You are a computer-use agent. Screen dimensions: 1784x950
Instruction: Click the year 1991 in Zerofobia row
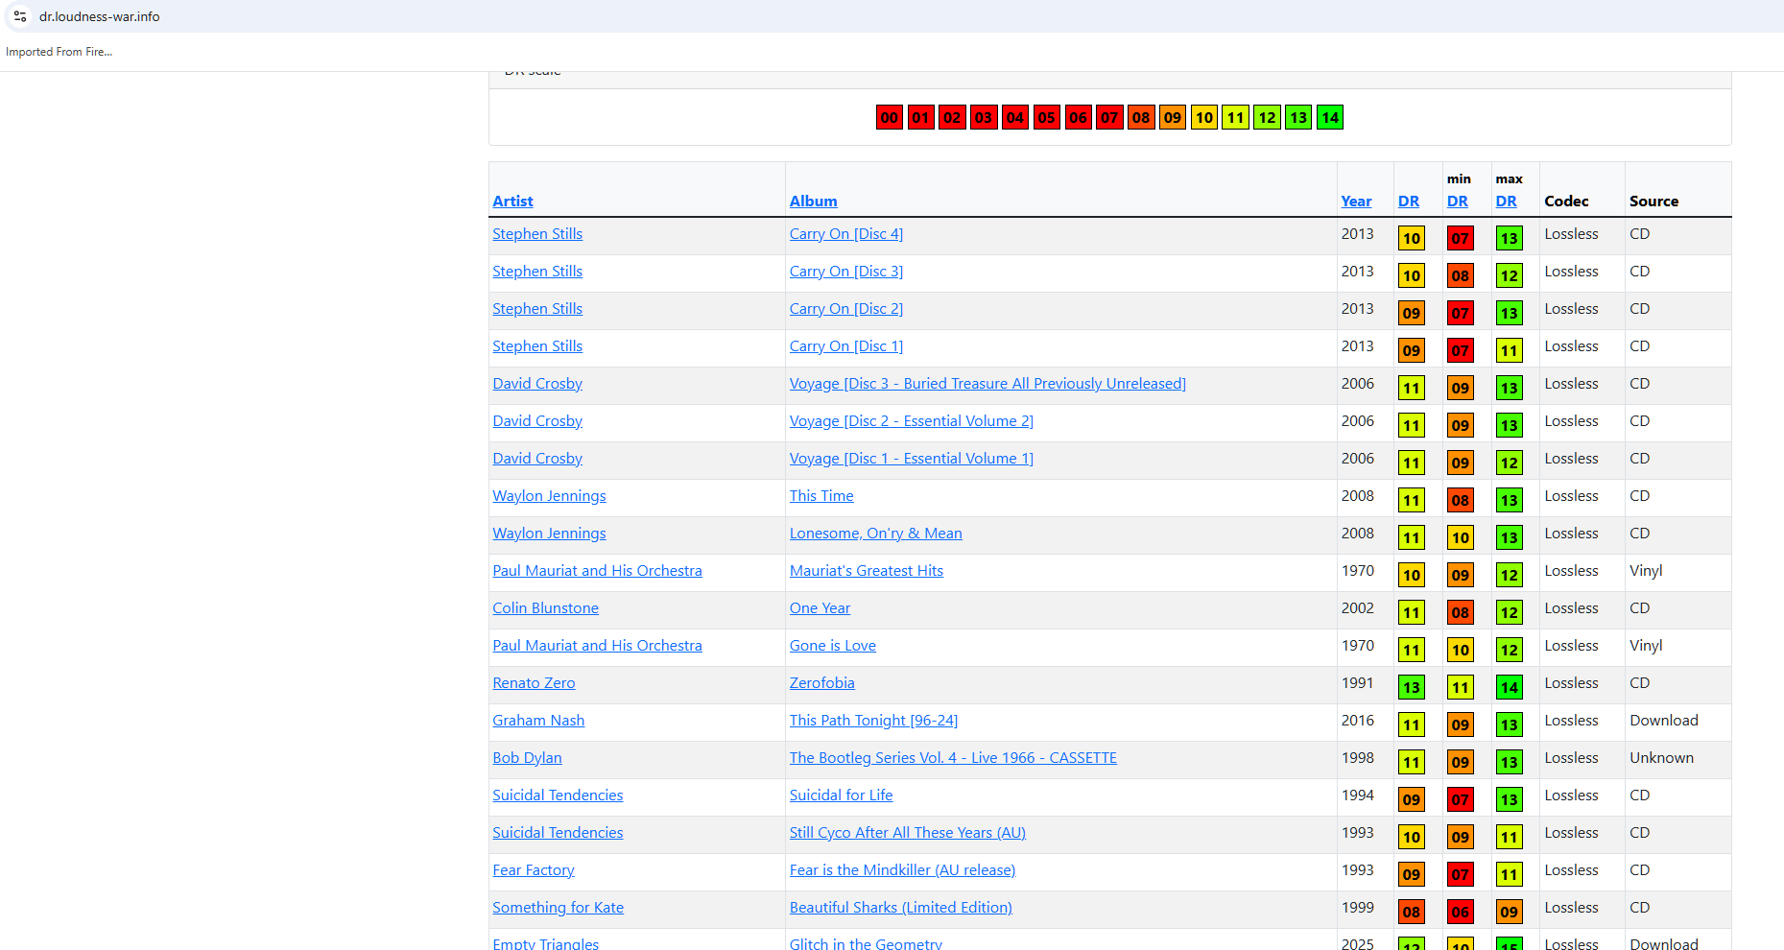(x=1357, y=683)
